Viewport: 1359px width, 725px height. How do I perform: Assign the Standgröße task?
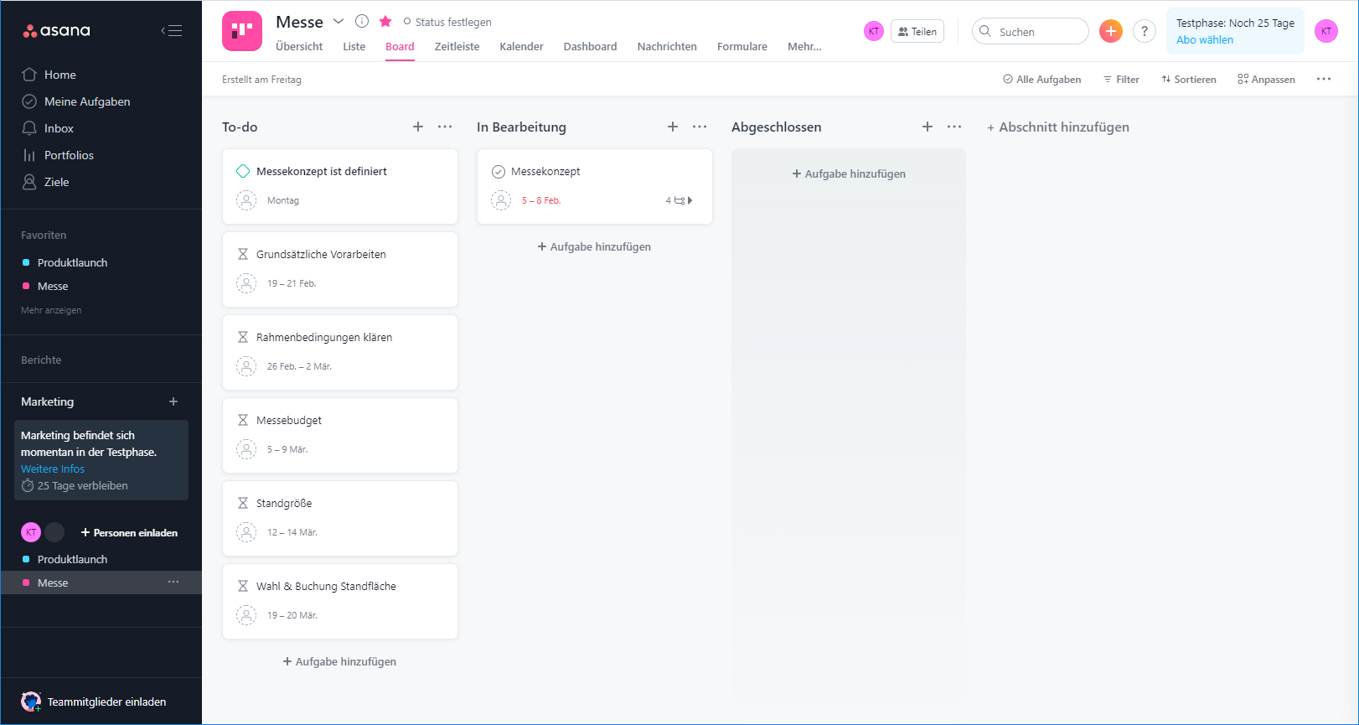click(x=246, y=532)
